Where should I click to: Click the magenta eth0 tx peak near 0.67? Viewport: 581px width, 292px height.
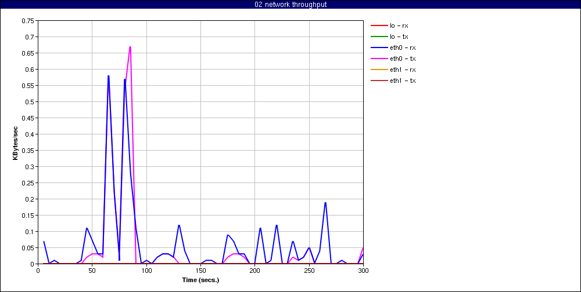coord(130,47)
